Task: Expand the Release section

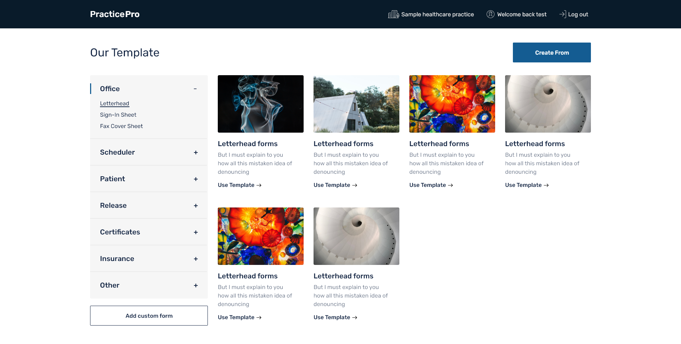Action: tap(195, 206)
